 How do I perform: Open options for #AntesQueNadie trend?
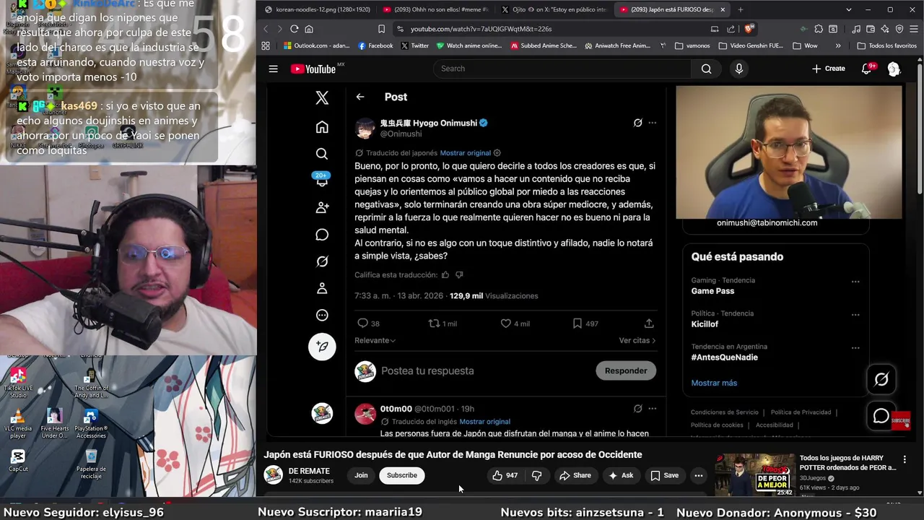click(855, 348)
